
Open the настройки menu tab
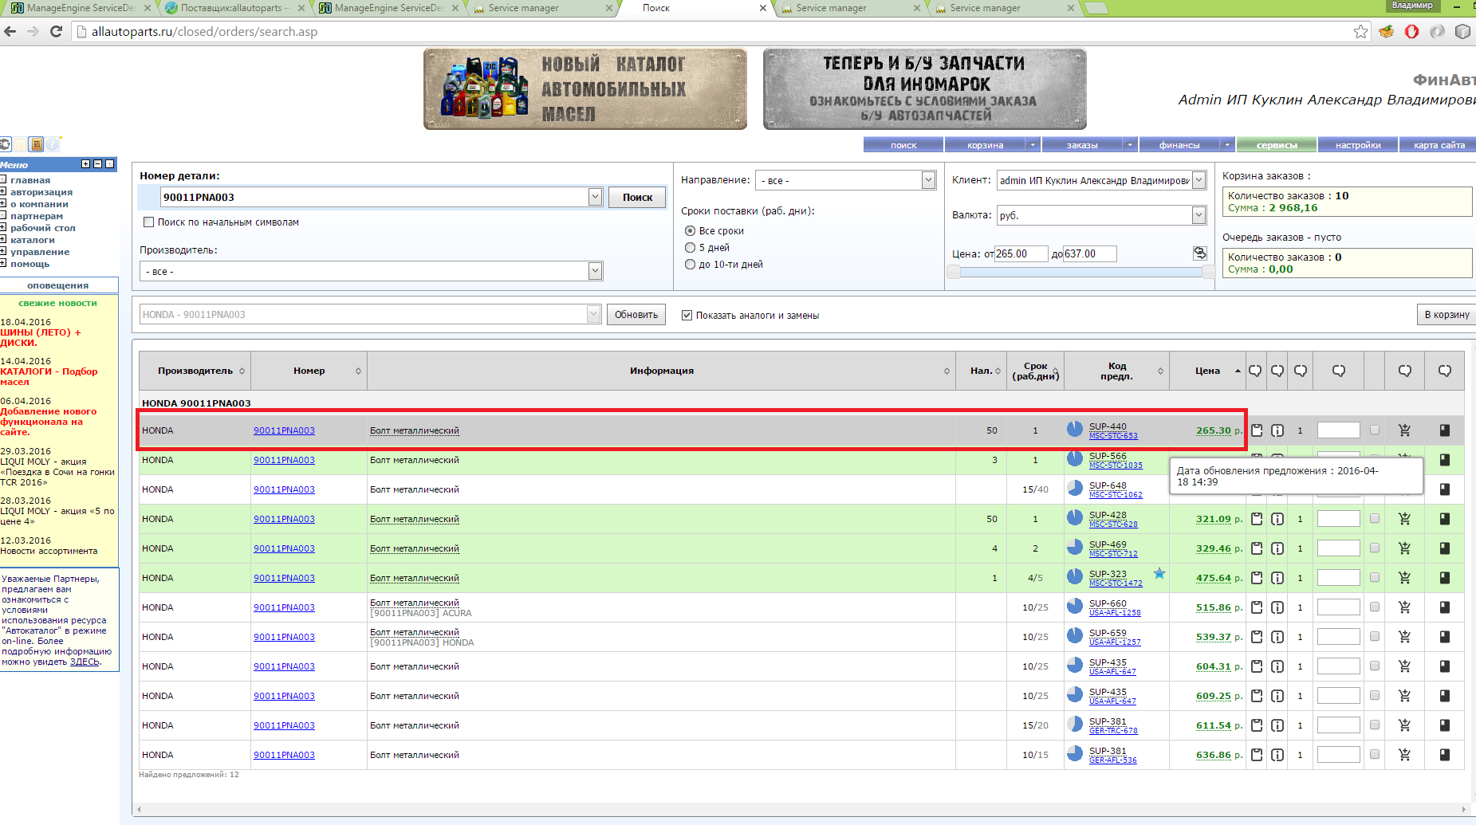click(x=1358, y=145)
